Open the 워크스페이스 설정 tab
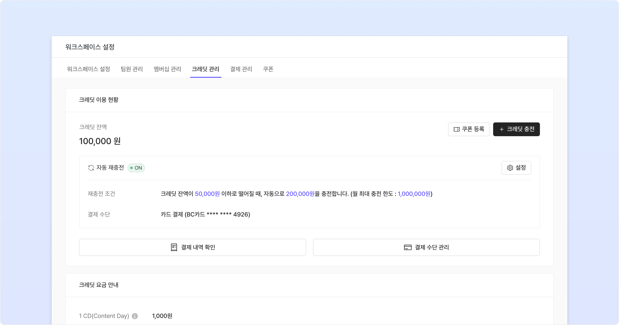Image resolution: width=619 pixels, height=325 pixels. point(88,69)
